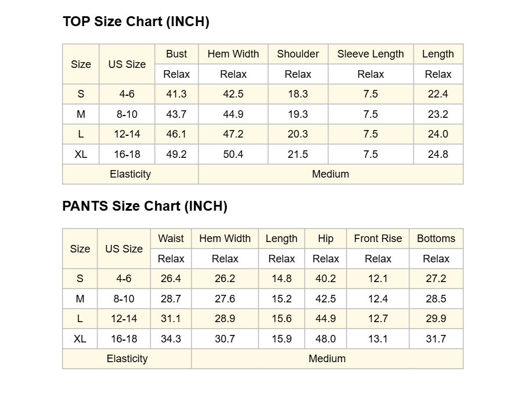Screen dimensions: 525x415
Task: Select pants bottoms value 27.2
Action: coord(436,279)
